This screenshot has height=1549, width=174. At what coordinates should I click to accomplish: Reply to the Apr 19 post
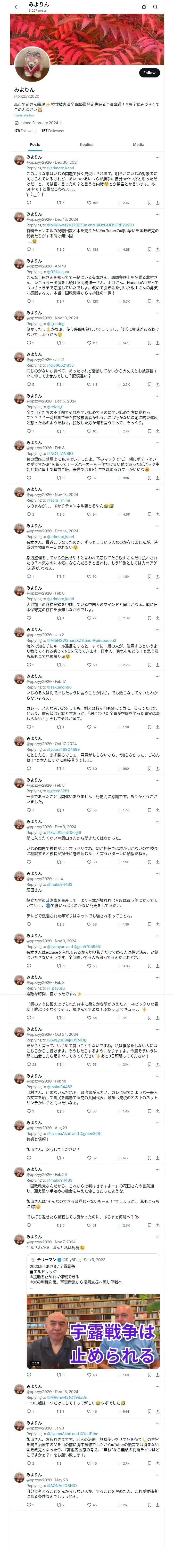tap(28, 301)
